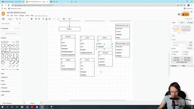Image resolution: width=194 pixels, height=109 pixels.
Task: Expand the Misc shapes section
Action: click(x=2, y=74)
